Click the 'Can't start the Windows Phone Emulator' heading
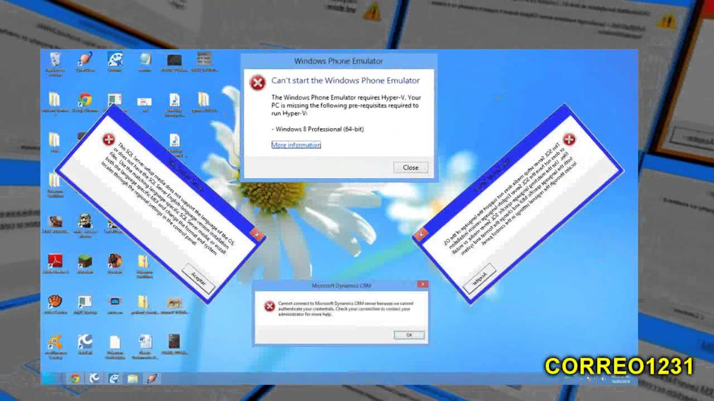Screen dimensions: 714x401 click(x=345, y=80)
